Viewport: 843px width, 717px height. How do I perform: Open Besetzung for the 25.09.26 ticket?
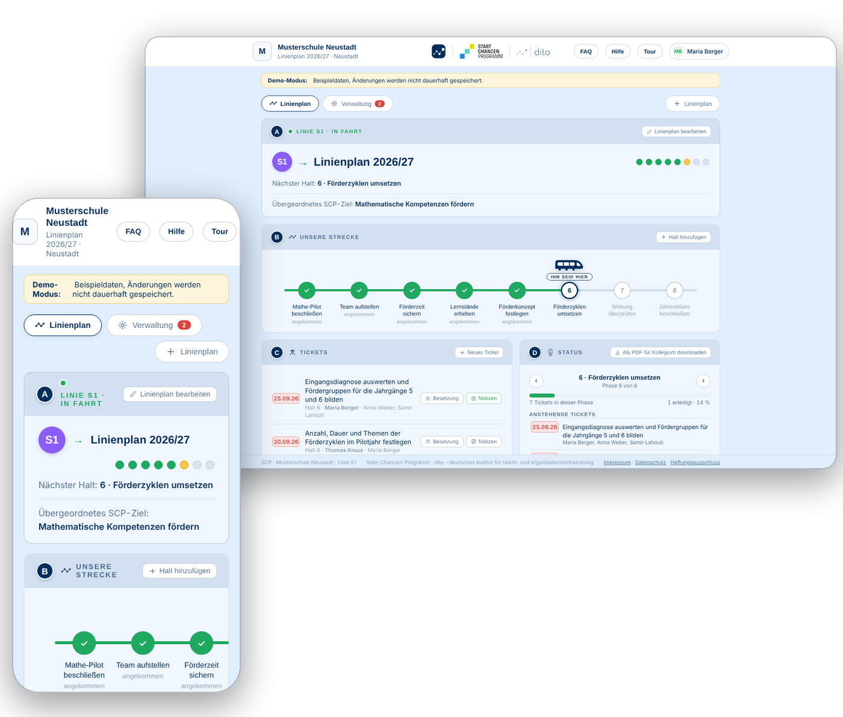[442, 398]
